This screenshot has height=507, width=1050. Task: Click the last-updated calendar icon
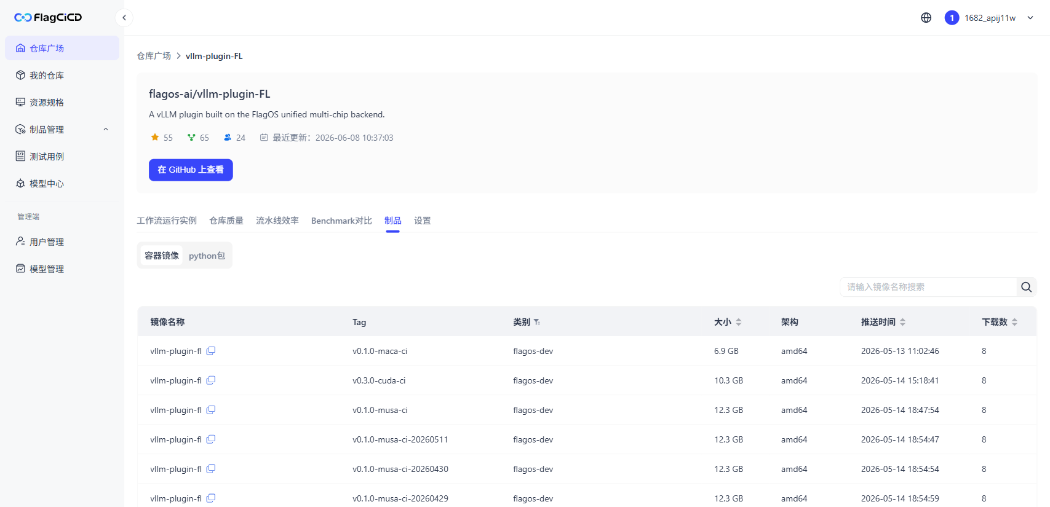pyautogui.click(x=264, y=138)
